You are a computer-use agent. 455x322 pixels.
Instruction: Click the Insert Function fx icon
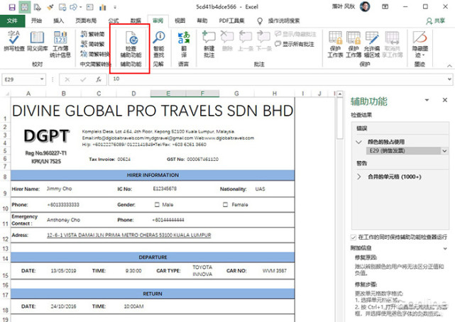click(x=99, y=79)
